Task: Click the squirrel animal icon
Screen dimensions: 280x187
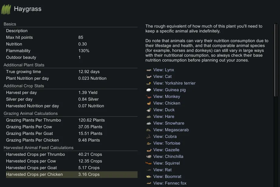Action: coord(149,163)
